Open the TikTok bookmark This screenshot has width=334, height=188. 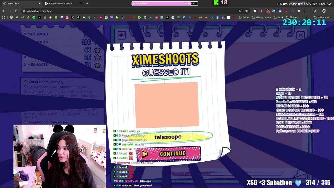click(x=78, y=17)
